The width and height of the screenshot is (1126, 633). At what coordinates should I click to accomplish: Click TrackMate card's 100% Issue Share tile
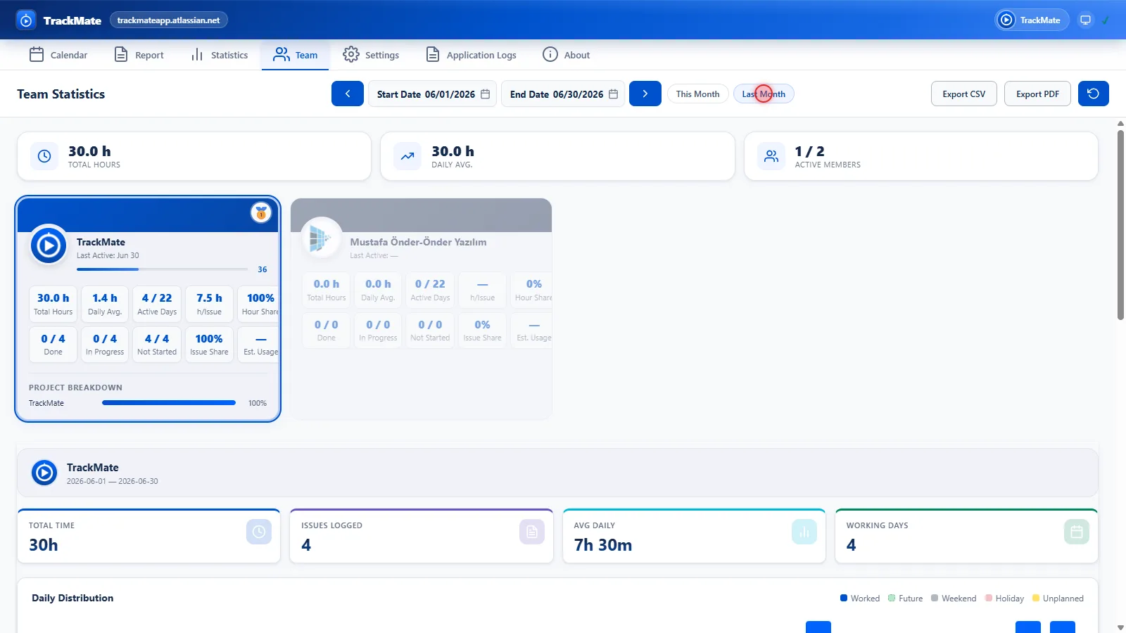[209, 345]
